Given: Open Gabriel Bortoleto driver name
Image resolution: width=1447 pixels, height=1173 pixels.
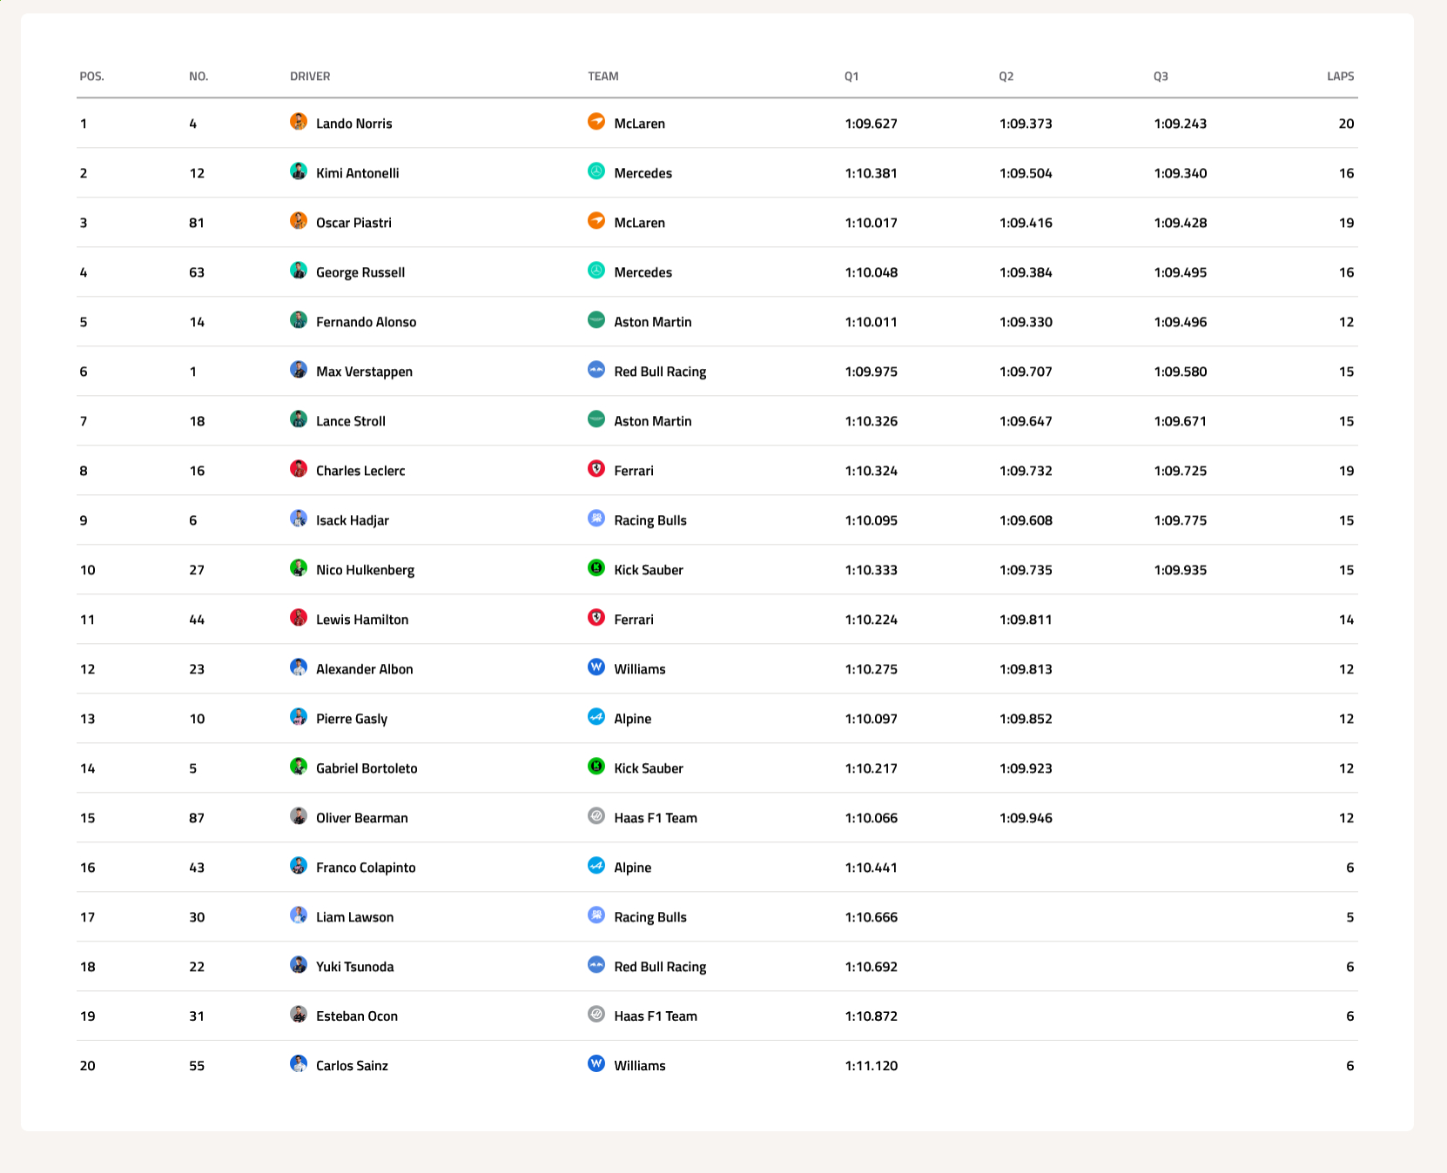Looking at the screenshot, I should coord(367,768).
